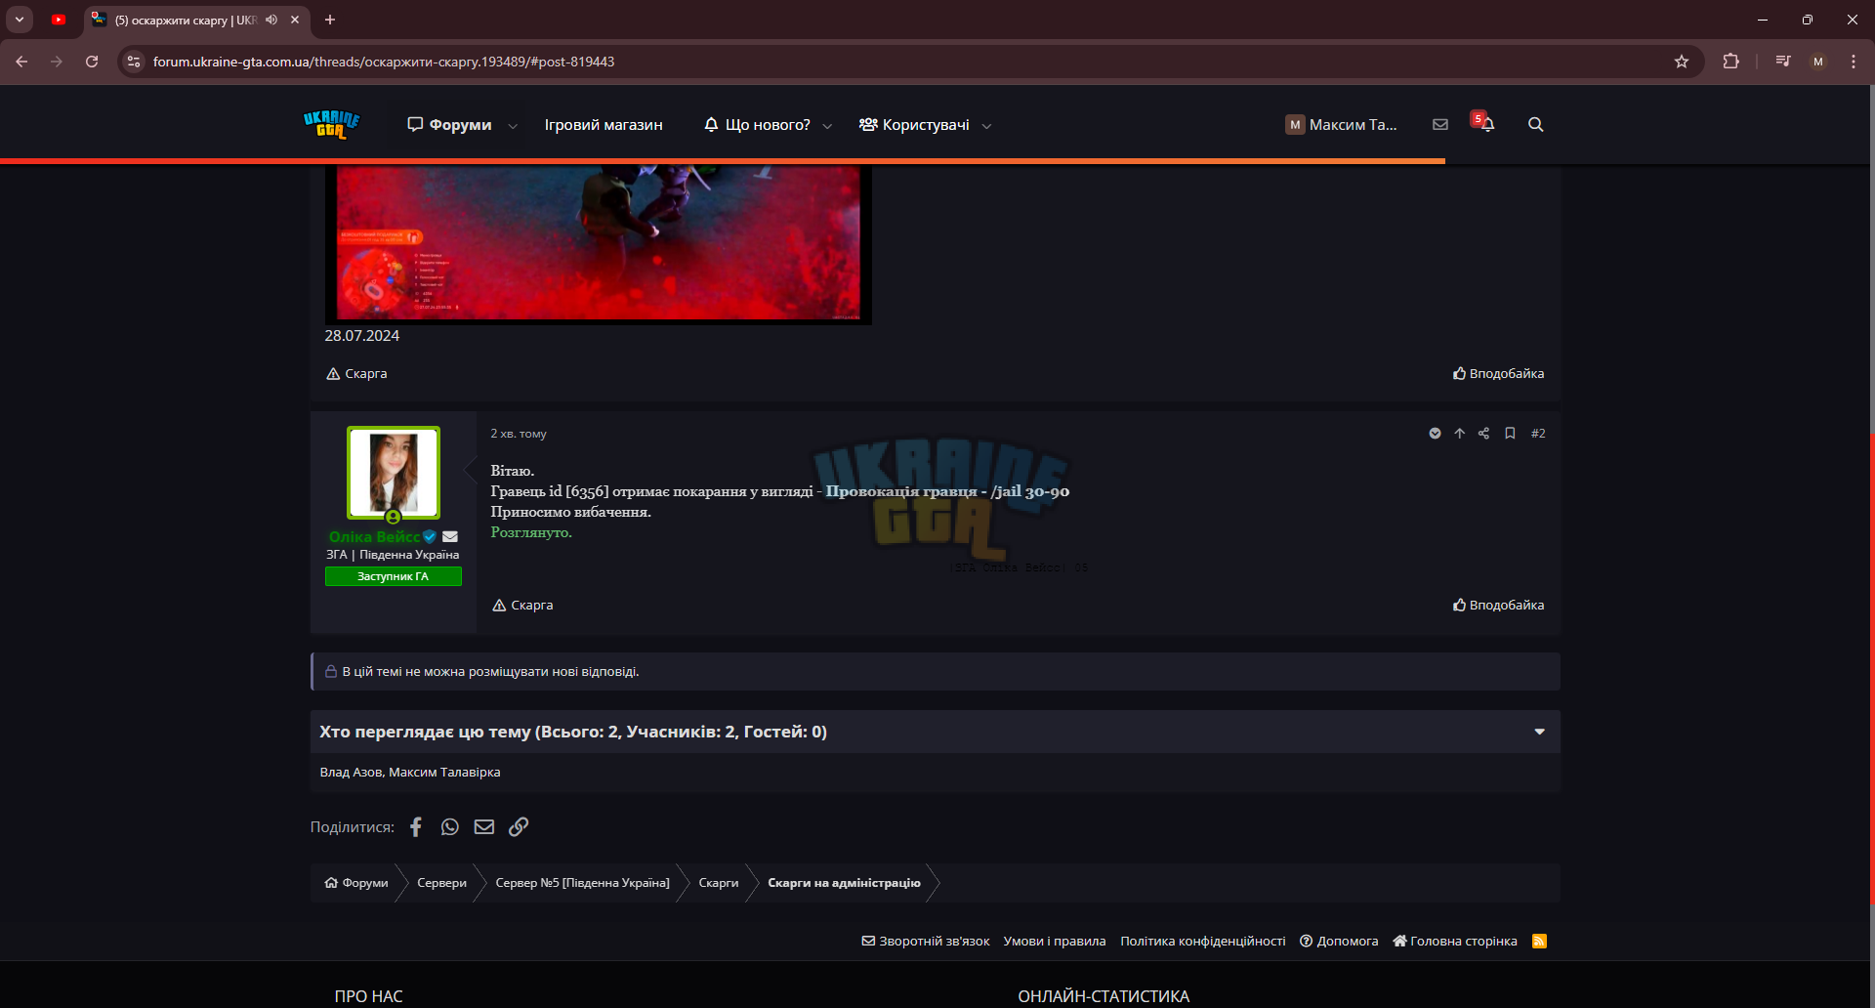1875x1008 pixels.
Task: Open Умови і правила footer link
Action: point(1055,942)
